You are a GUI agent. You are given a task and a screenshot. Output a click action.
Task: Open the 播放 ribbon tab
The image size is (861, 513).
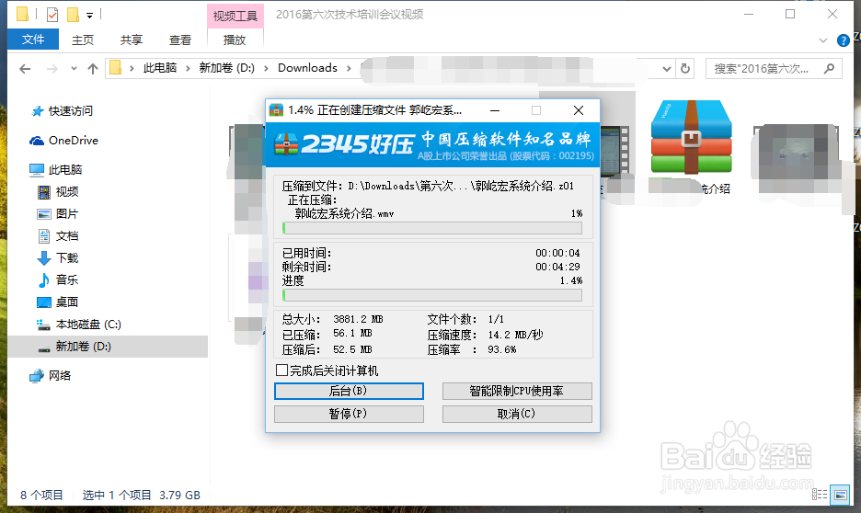click(x=235, y=40)
